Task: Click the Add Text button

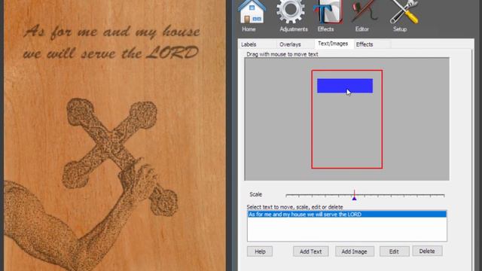Action: point(310,251)
